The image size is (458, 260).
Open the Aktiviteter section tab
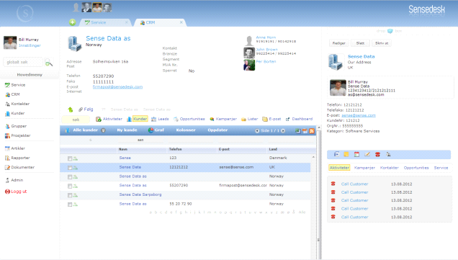pos(112,119)
